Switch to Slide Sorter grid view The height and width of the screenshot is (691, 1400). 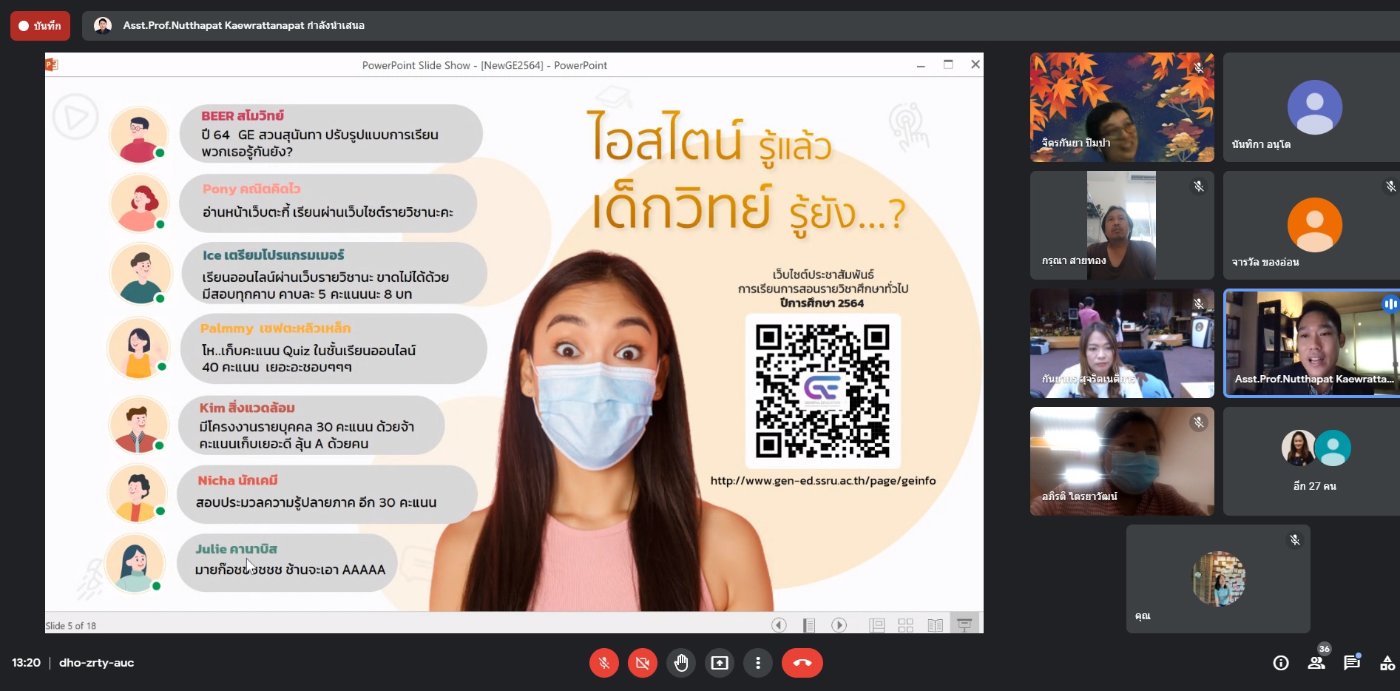[905, 625]
